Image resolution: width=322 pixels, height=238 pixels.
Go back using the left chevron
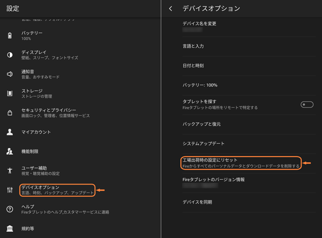coord(170,9)
